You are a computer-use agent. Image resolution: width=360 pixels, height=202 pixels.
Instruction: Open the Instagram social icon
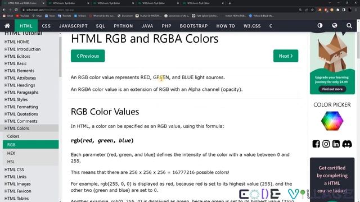click(326, 144)
